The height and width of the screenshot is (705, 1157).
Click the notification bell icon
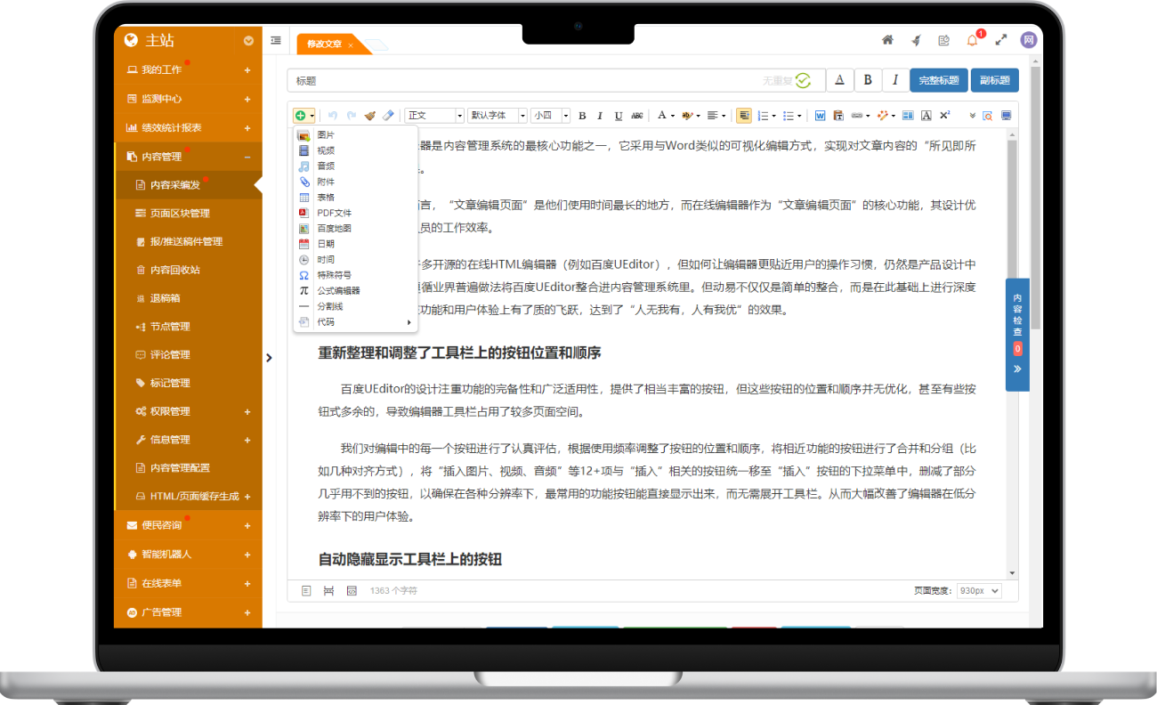972,40
